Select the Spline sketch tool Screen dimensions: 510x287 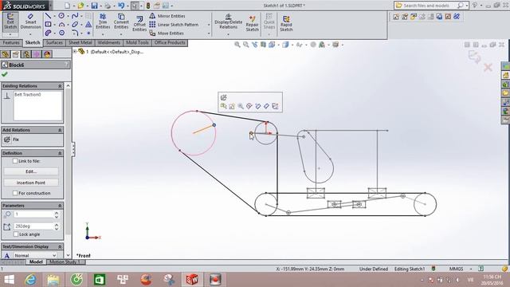coord(75,16)
